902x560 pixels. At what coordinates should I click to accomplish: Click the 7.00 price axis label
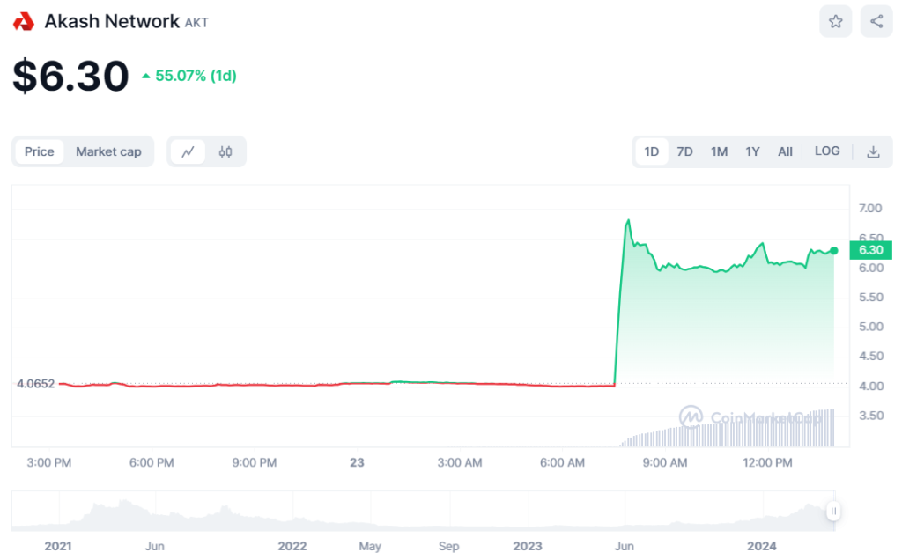870,208
